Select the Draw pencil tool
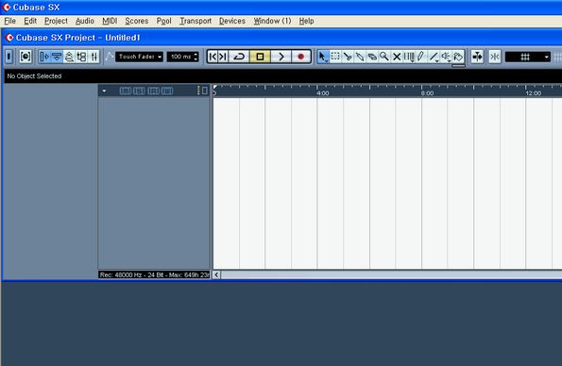The height and width of the screenshot is (366, 562). [x=421, y=57]
